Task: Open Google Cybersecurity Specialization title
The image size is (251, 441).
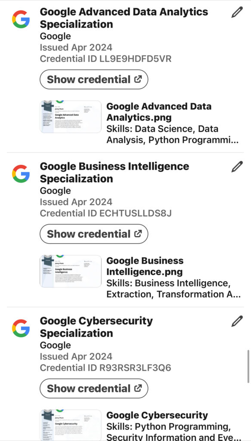Action: [96, 327]
